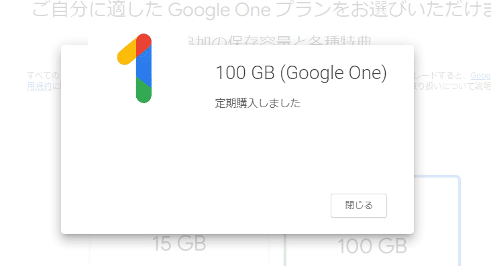Screen dimensions: 491x266
Task: Click the green vertical line beside the 100 GB card
Action: tap(285, 250)
